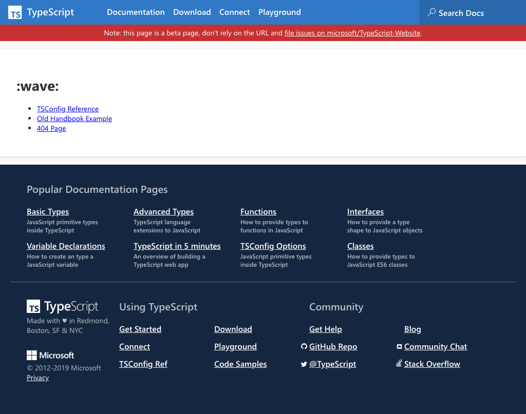
Task: Click the 'Community' footer heading
Action: point(336,307)
